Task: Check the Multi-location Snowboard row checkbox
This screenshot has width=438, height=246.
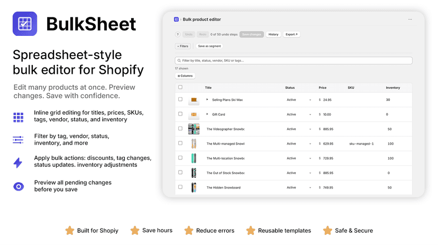Action: tap(180, 158)
